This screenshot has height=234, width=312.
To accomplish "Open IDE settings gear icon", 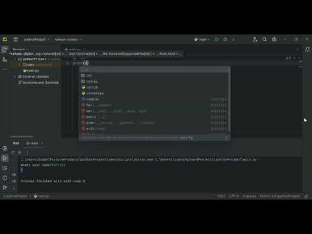I will point(274,39).
